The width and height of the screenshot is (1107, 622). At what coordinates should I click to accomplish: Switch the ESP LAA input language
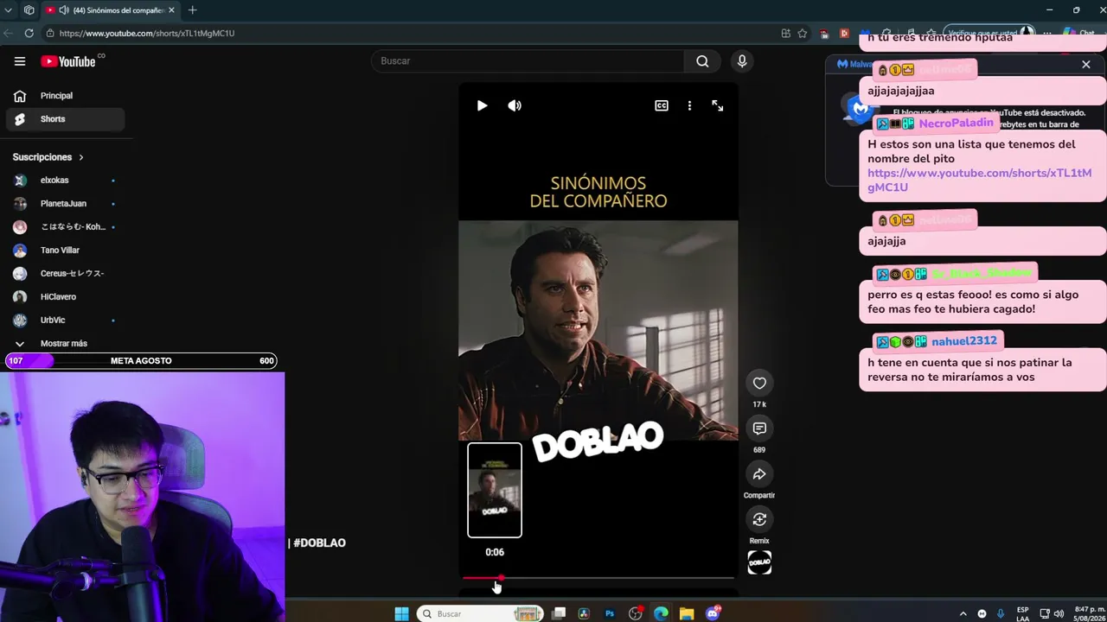(1023, 613)
